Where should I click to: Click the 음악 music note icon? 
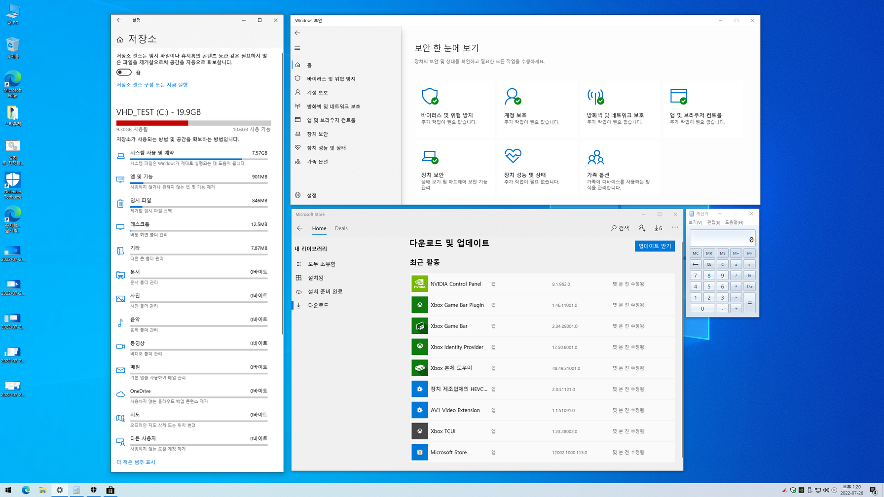120,322
